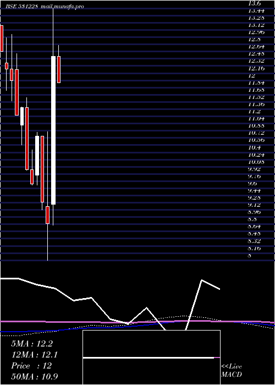Select the last red candlestick near 12.48

pos(59,69)
